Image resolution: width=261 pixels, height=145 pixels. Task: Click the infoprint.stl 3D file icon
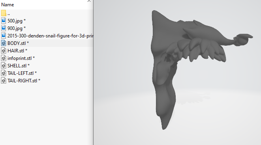4,58
